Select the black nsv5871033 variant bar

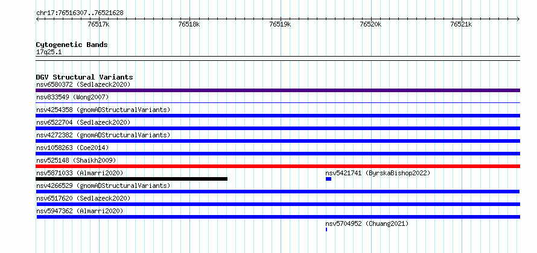coord(132,179)
